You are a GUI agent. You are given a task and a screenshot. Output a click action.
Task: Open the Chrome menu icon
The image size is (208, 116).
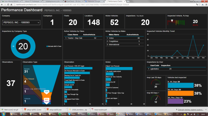coord(206,5)
